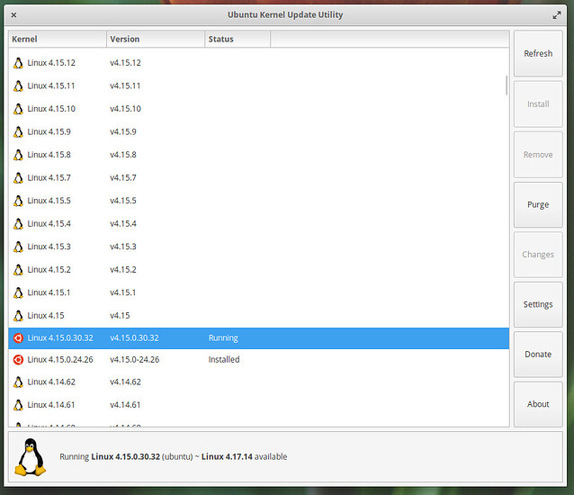The image size is (574, 495).
Task: Sort by the Version column header
Action: pos(156,40)
